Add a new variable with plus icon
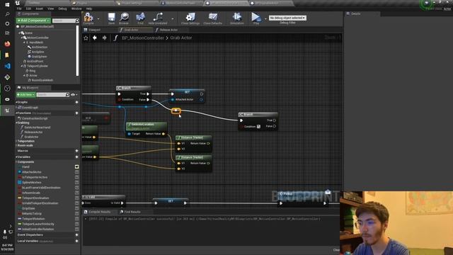The width and height of the screenshot is (453, 255). pos(77,157)
